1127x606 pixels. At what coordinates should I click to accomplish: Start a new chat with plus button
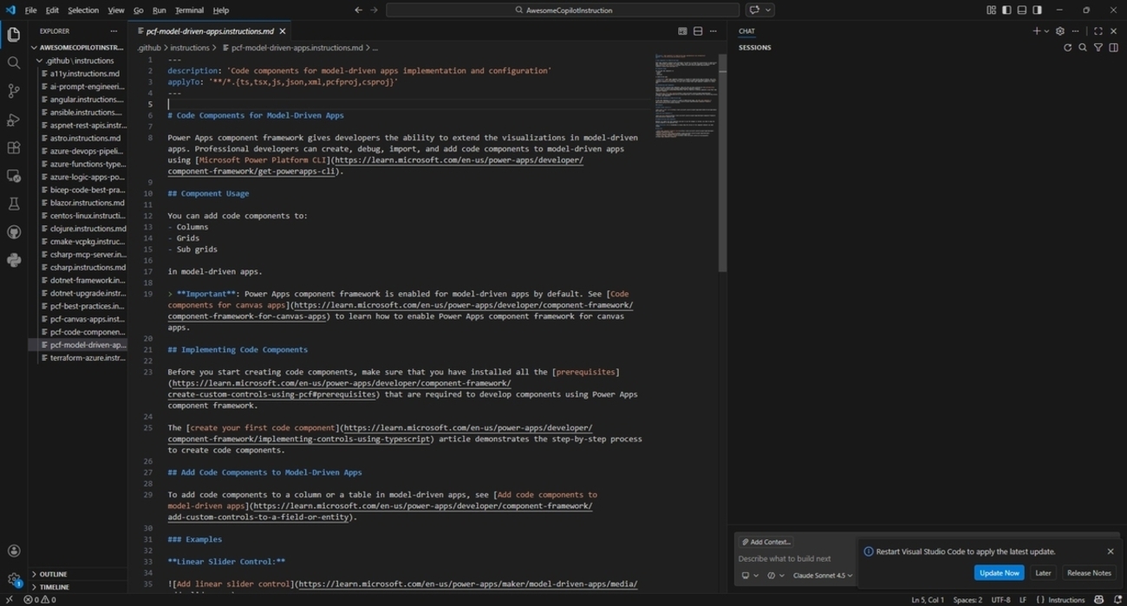pos(1036,31)
